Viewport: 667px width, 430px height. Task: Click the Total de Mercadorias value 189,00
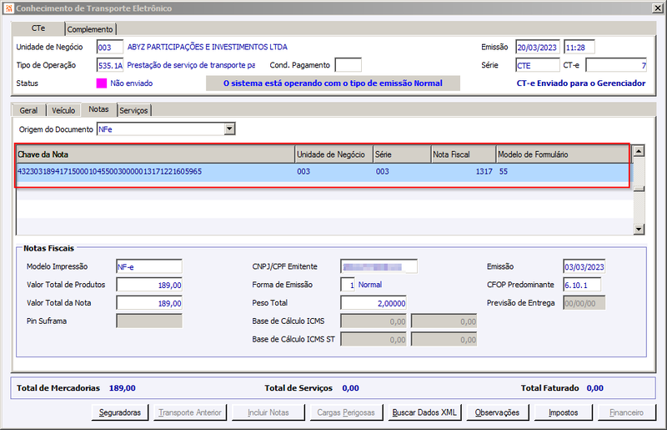coord(123,388)
